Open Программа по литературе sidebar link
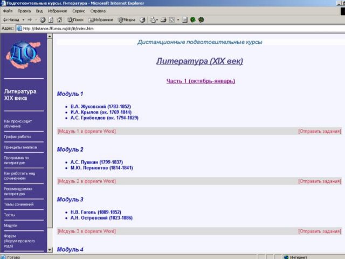This screenshot has width=345, height=259. tap(17, 160)
